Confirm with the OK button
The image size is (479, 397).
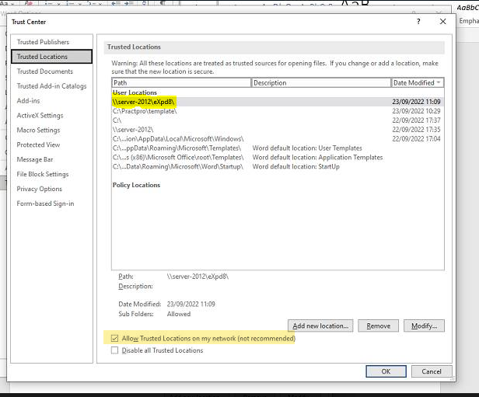[x=386, y=371]
